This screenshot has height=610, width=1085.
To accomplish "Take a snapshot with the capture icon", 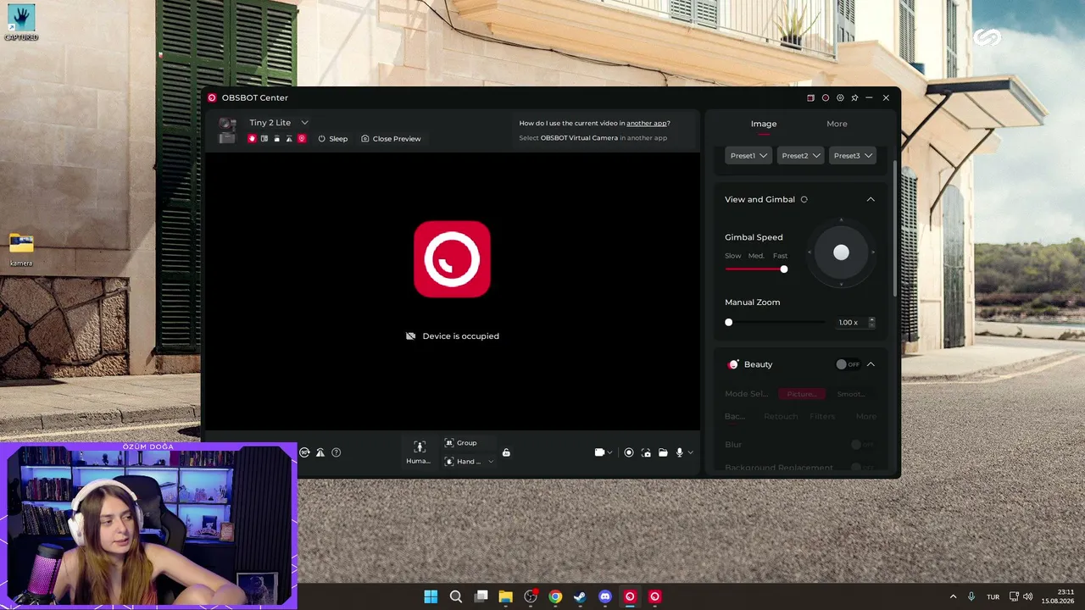I will point(646,452).
